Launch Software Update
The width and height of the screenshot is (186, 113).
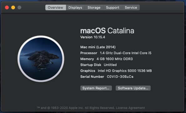(x=133, y=88)
